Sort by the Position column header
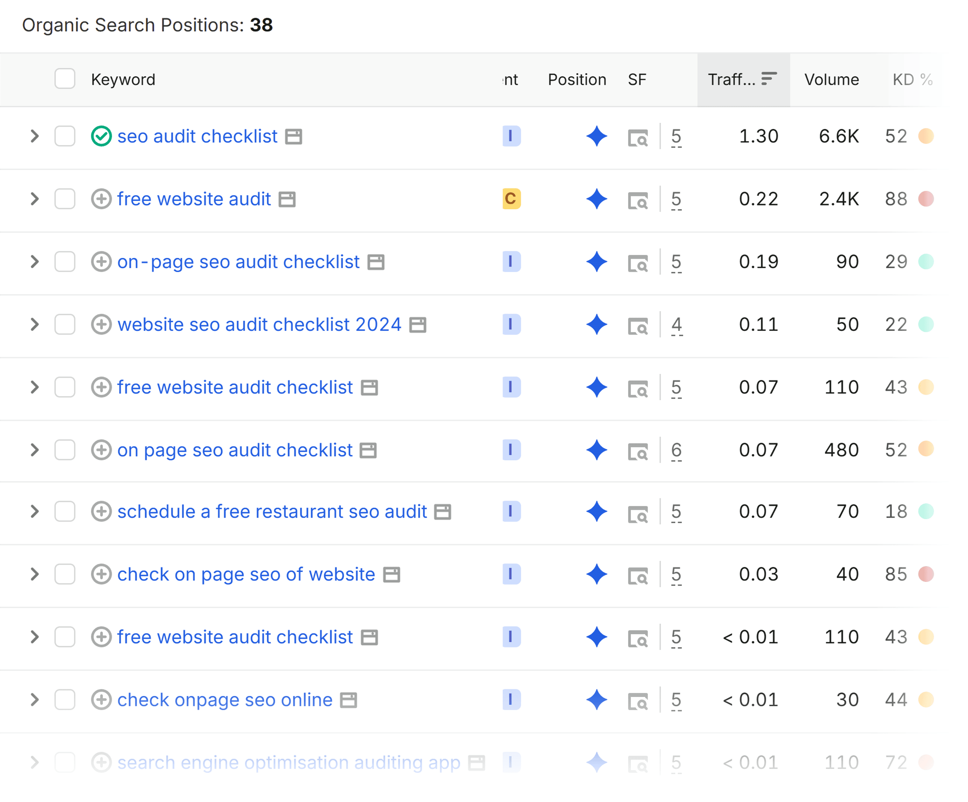Screen dimensions: 968x802 tap(577, 80)
